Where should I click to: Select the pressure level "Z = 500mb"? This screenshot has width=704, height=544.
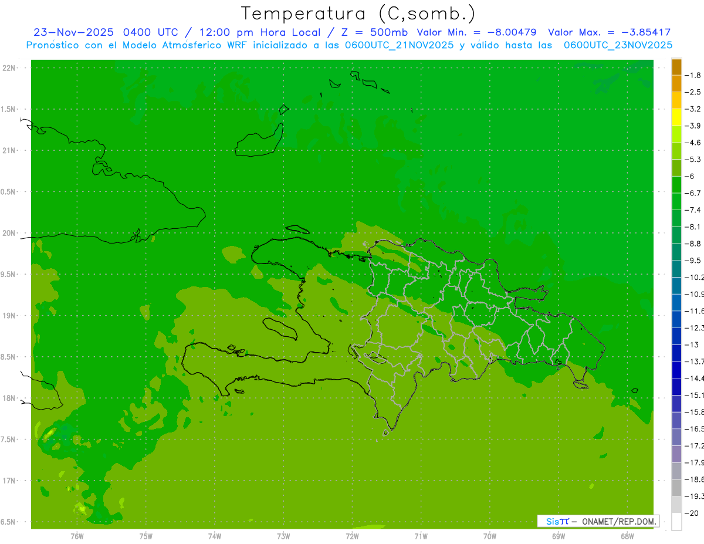point(374,32)
